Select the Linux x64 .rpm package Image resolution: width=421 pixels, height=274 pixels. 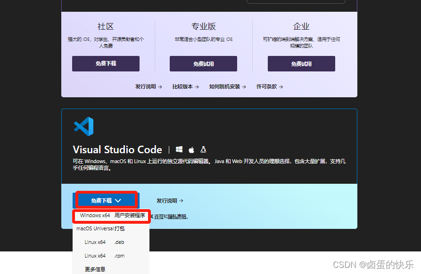105,256
